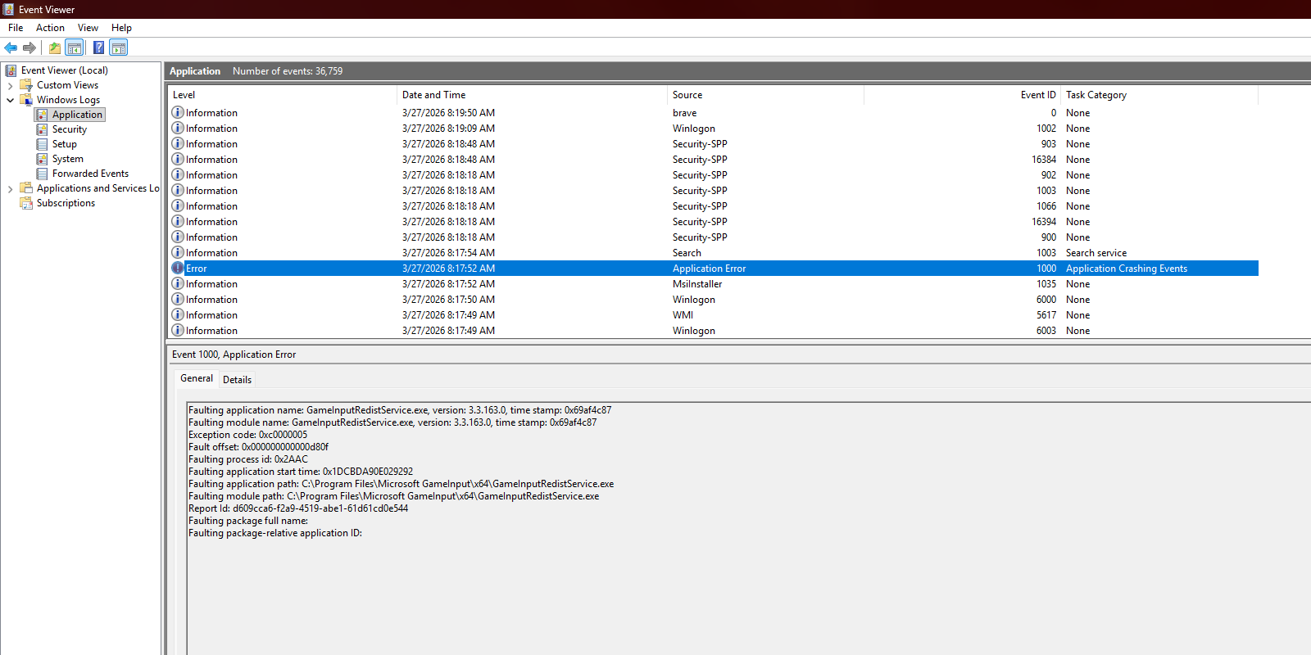
Task: Open the Action menu
Action: 50,28
